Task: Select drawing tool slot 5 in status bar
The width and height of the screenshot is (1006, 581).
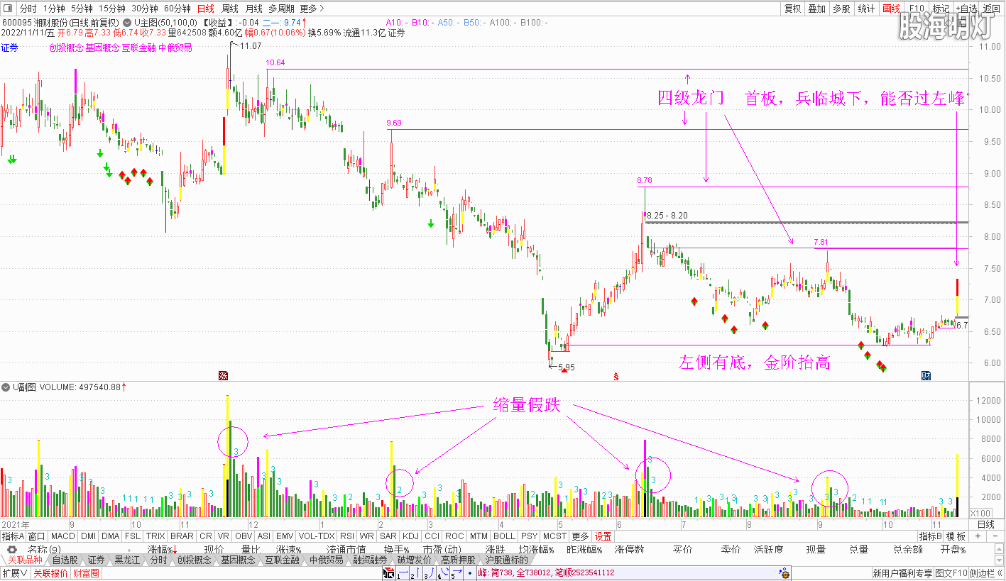Action: click(455, 573)
